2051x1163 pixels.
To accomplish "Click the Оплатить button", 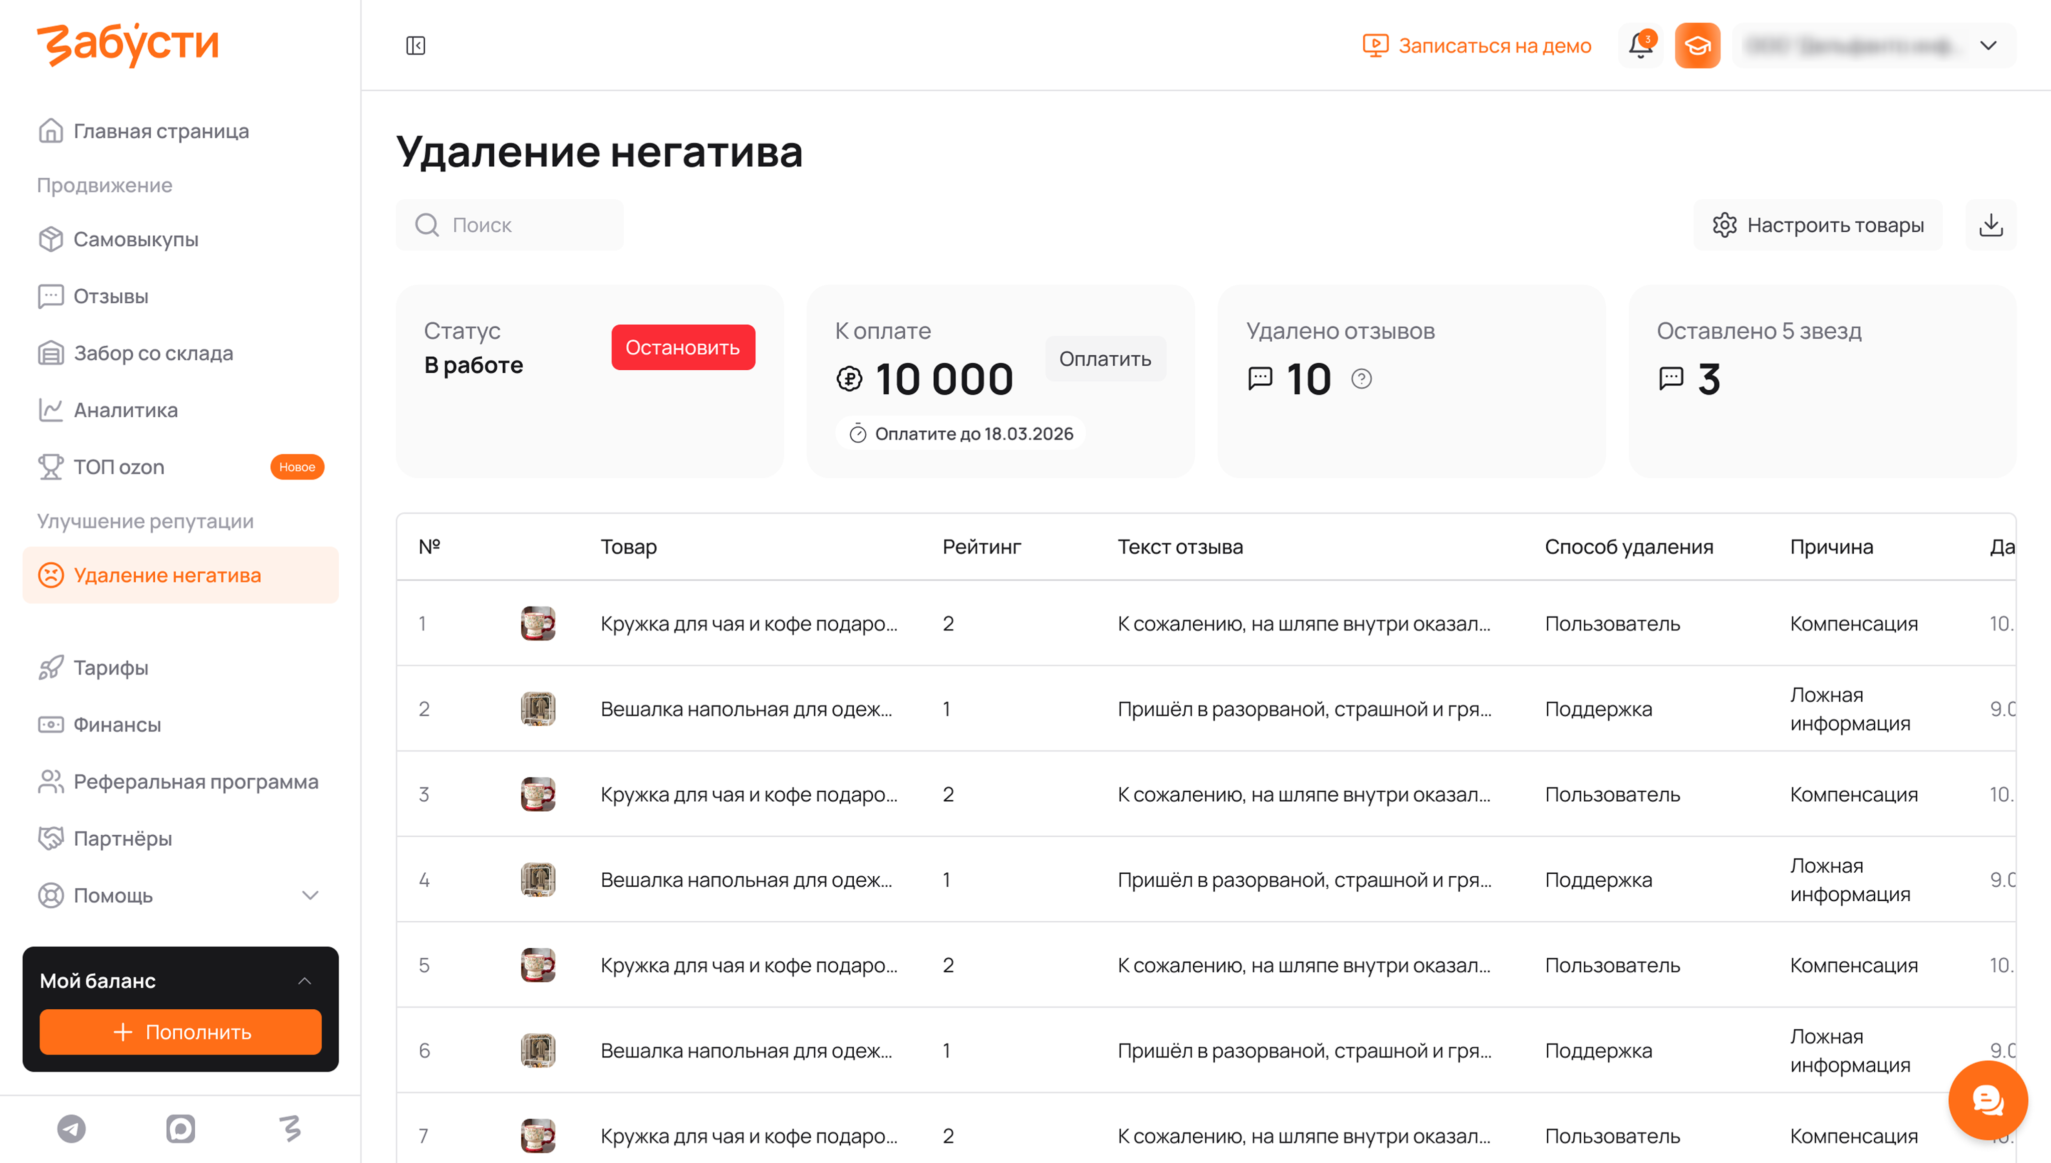I will pos(1104,359).
